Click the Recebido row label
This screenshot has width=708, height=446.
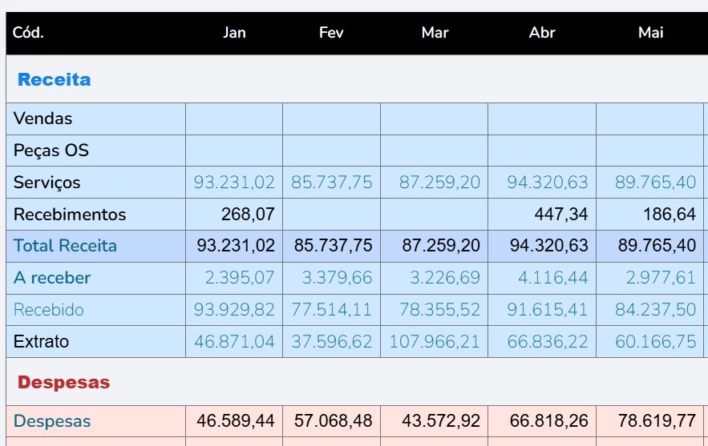(49, 310)
